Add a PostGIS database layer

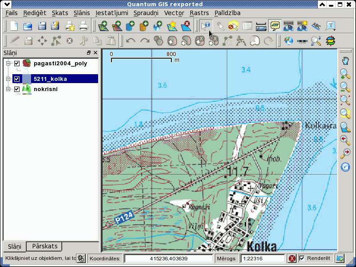pos(131,26)
